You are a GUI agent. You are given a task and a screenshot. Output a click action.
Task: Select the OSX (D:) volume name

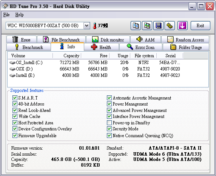click(x=24, y=69)
